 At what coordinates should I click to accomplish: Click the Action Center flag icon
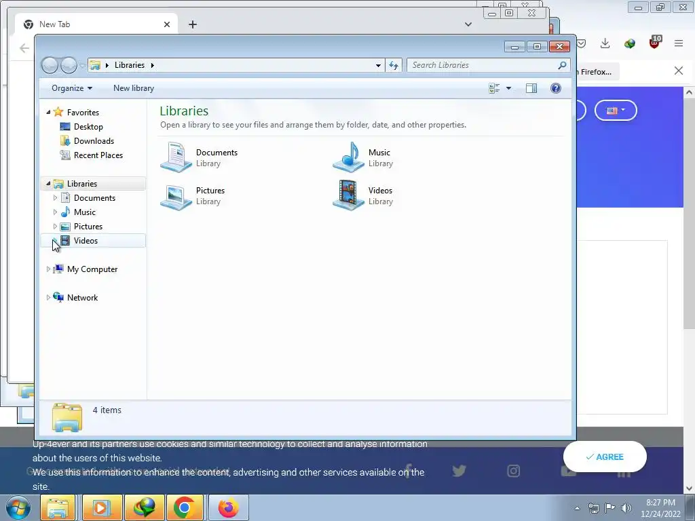(x=610, y=508)
